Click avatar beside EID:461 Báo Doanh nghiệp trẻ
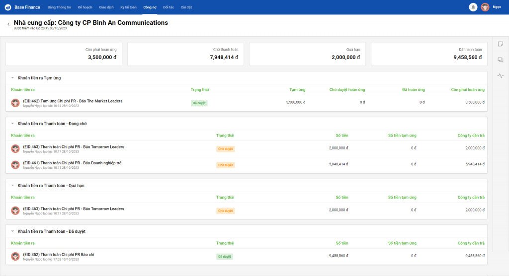This screenshot has height=276, width=509. point(15,165)
